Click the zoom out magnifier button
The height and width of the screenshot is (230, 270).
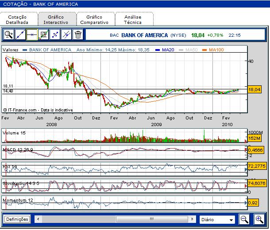[244, 219]
